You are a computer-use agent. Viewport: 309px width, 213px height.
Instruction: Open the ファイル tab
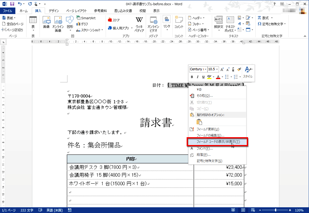coord(7,11)
